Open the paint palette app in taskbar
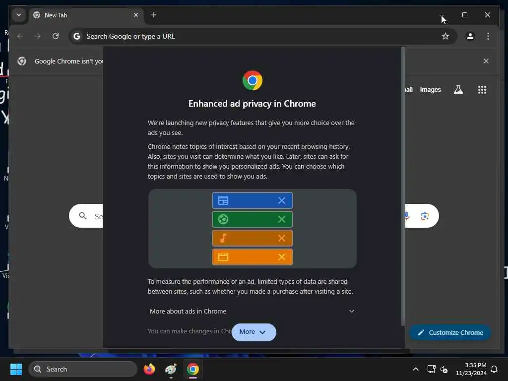This screenshot has height=381, width=508. [171, 369]
